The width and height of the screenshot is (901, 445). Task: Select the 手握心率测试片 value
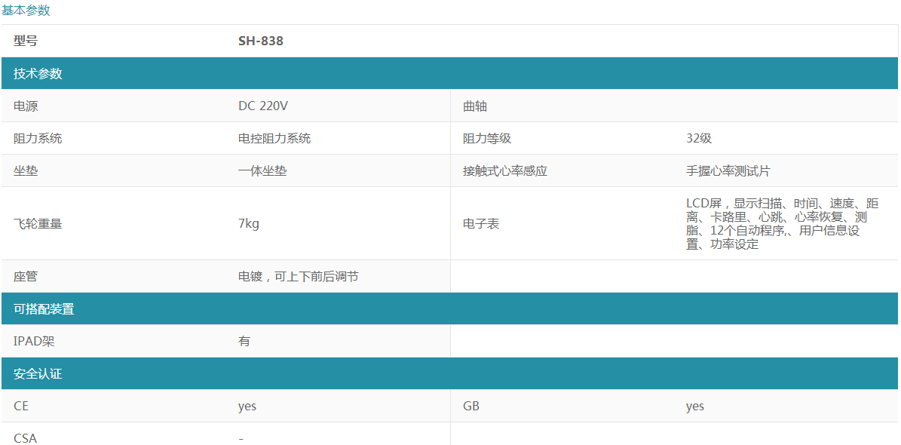point(728,170)
